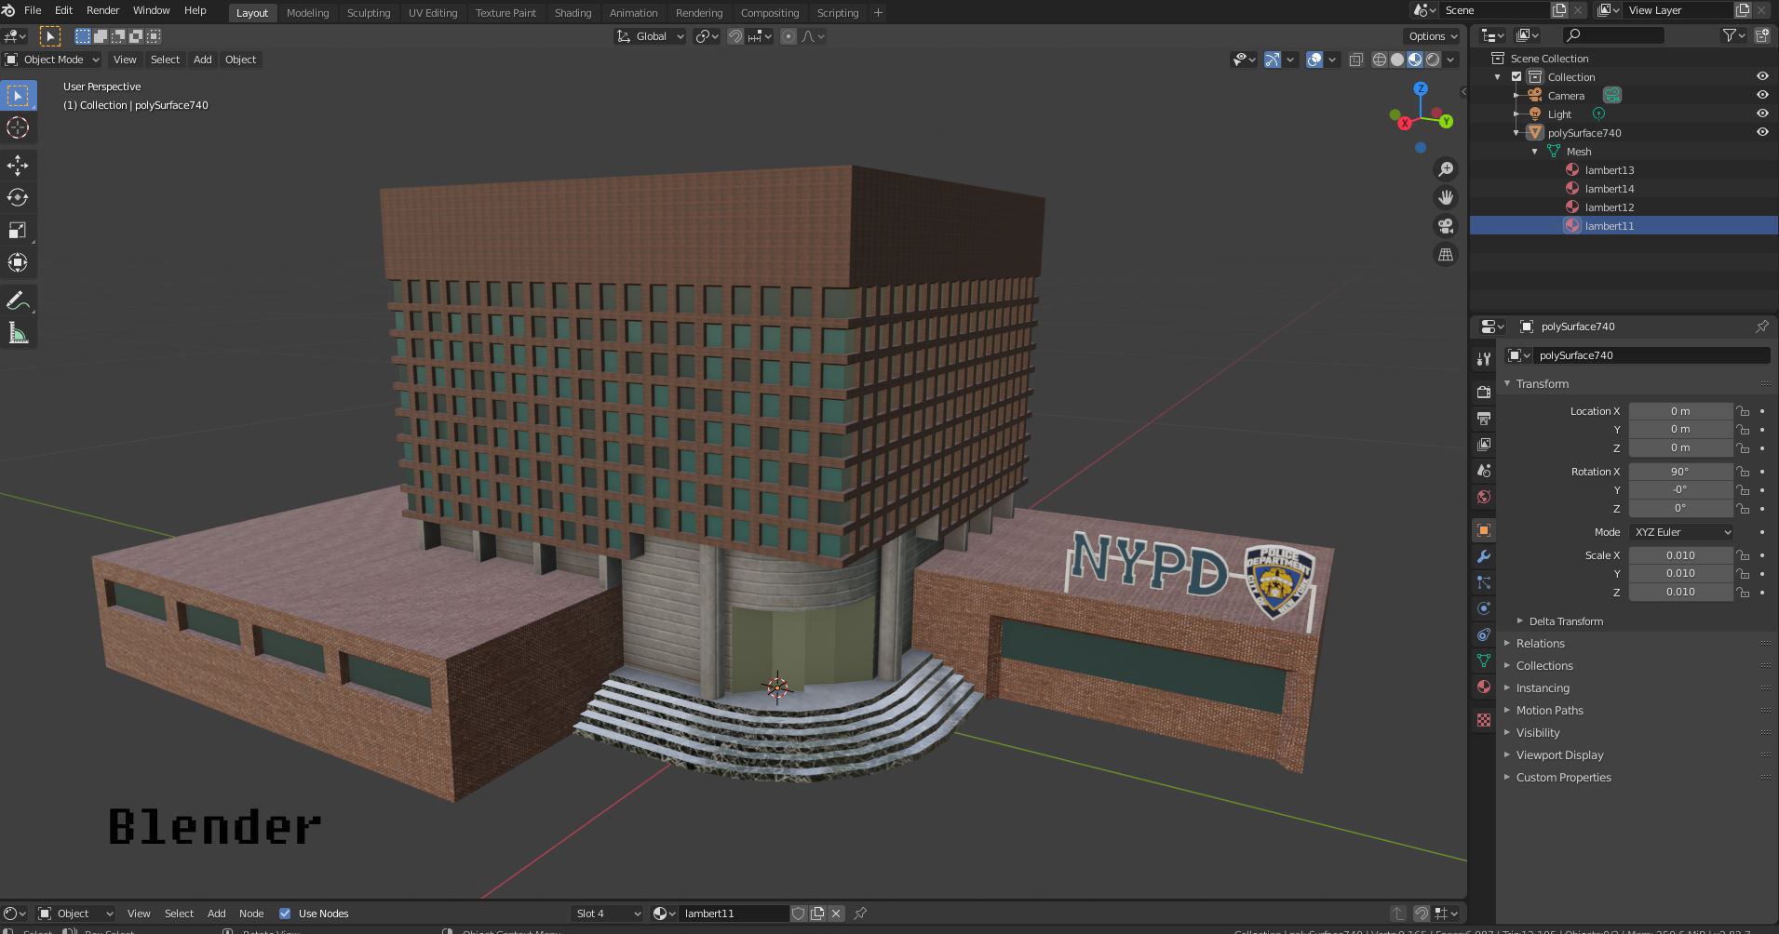Open the Modifiers properties tab
The image size is (1779, 934).
(x=1484, y=556)
